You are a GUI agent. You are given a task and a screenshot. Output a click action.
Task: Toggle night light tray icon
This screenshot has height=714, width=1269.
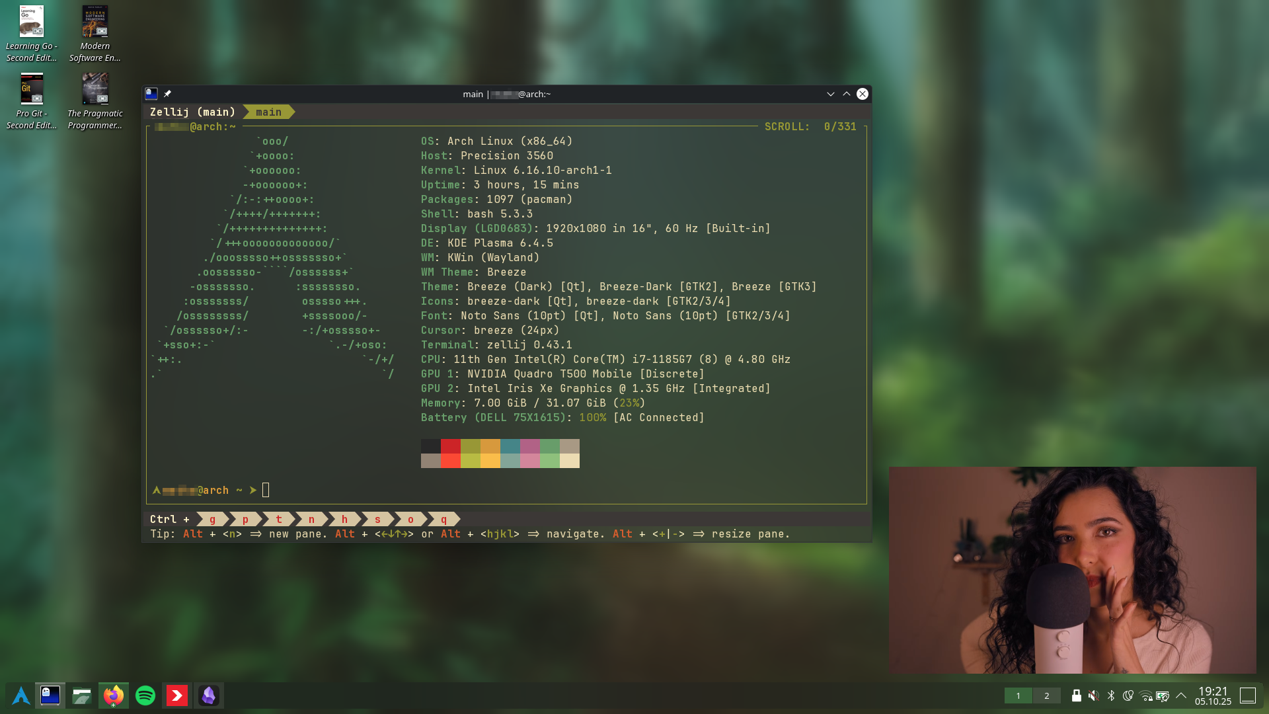click(1128, 695)
